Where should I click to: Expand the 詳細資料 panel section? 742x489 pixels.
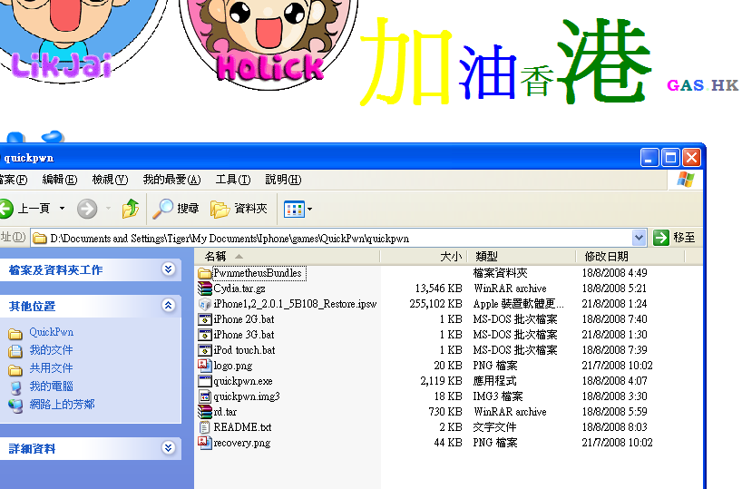pyautogui.click(x=169, y=448)
